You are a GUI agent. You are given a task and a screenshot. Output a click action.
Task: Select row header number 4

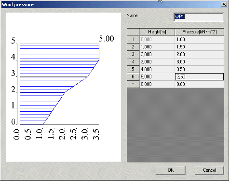(133, 62)
